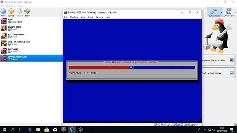Maximize the DIVINILA VM window
237x133 pixels.
coord(190,13)
